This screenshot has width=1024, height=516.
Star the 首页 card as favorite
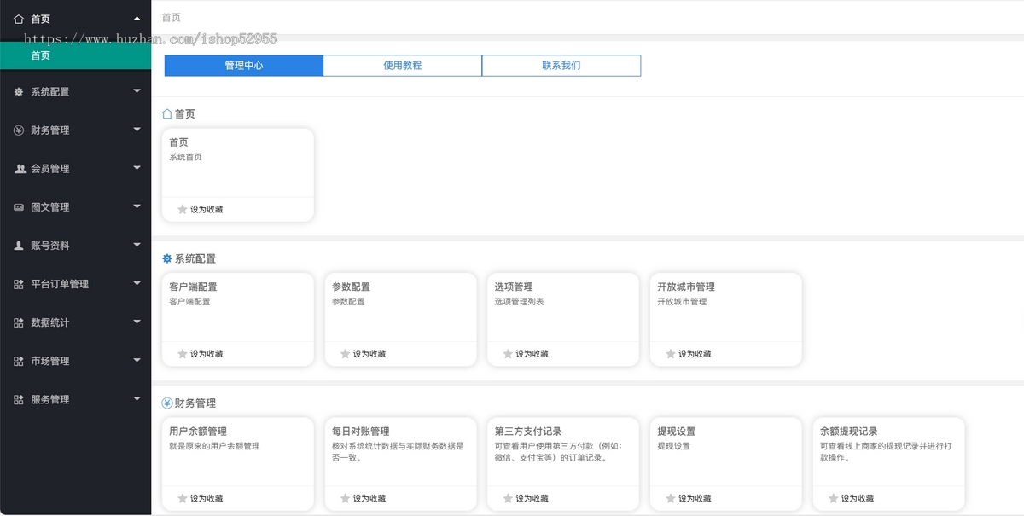point(182,209)
